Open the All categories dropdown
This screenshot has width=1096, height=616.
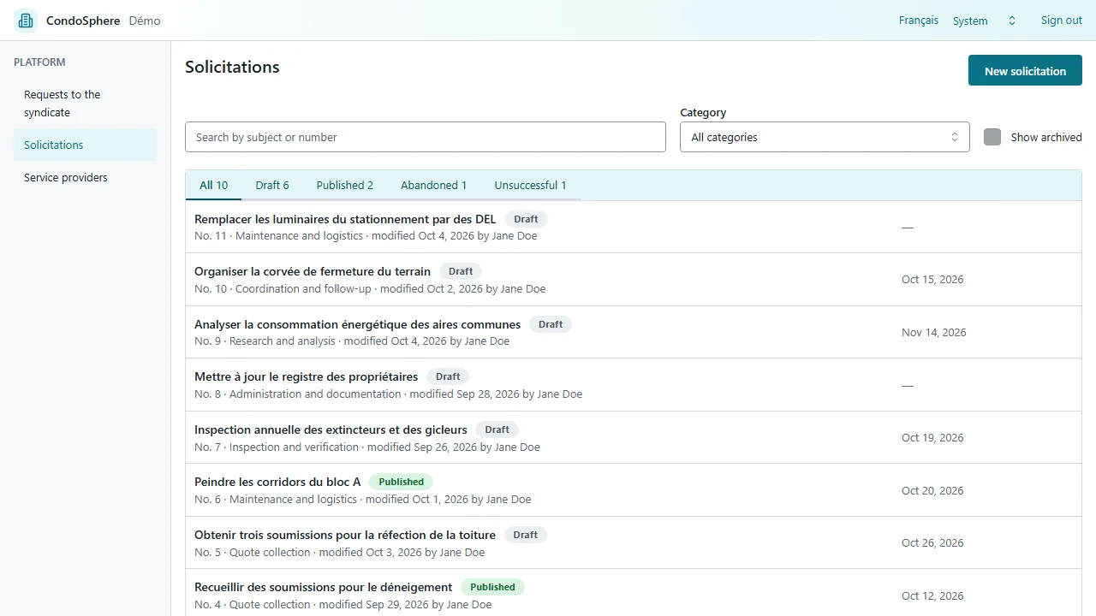[x=825, y=137]
